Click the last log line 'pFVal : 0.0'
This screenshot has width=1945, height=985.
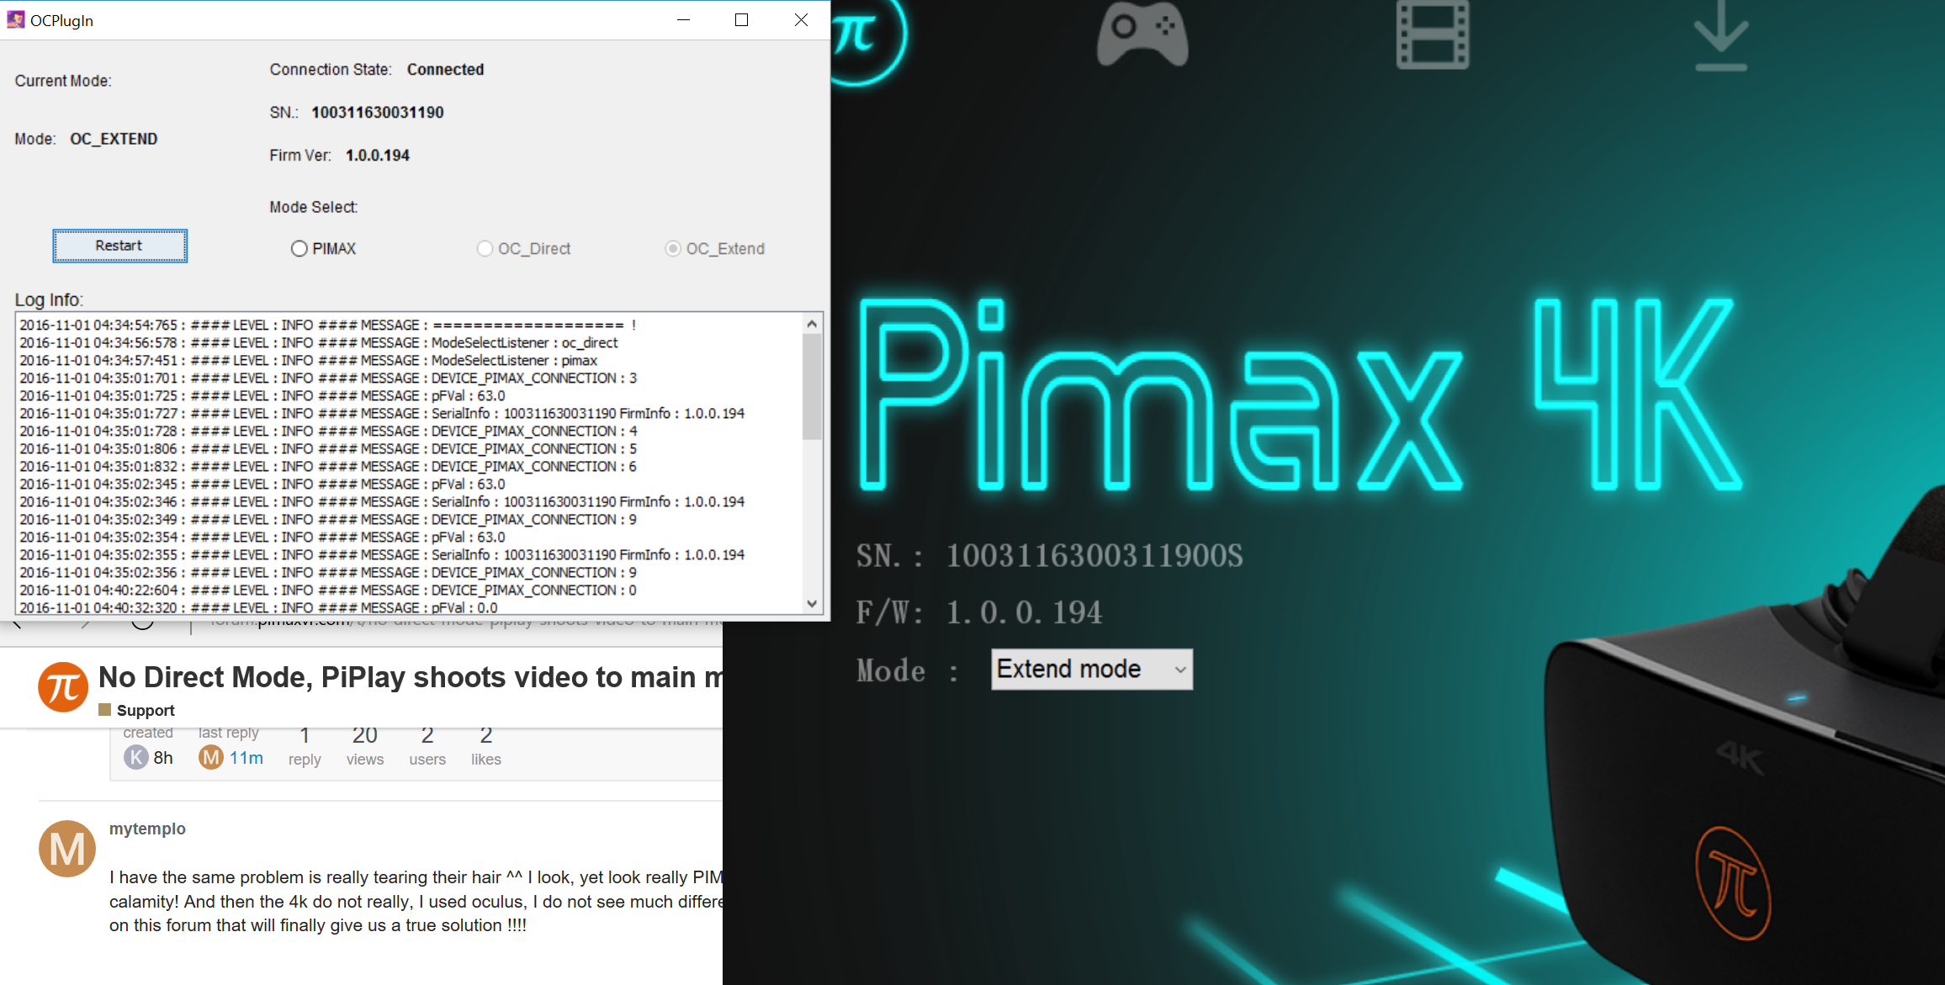(258, 607)
